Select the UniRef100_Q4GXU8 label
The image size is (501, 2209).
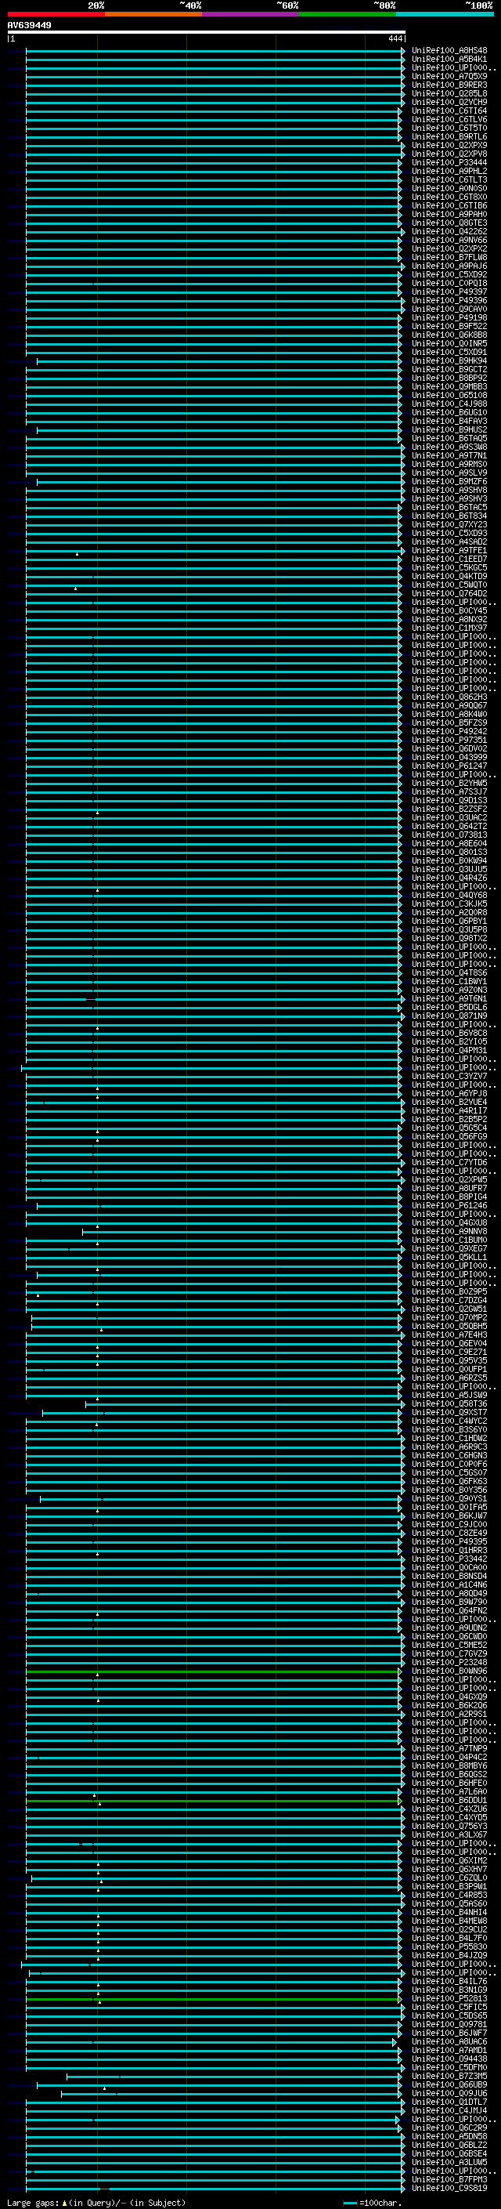coord(449,1223)
